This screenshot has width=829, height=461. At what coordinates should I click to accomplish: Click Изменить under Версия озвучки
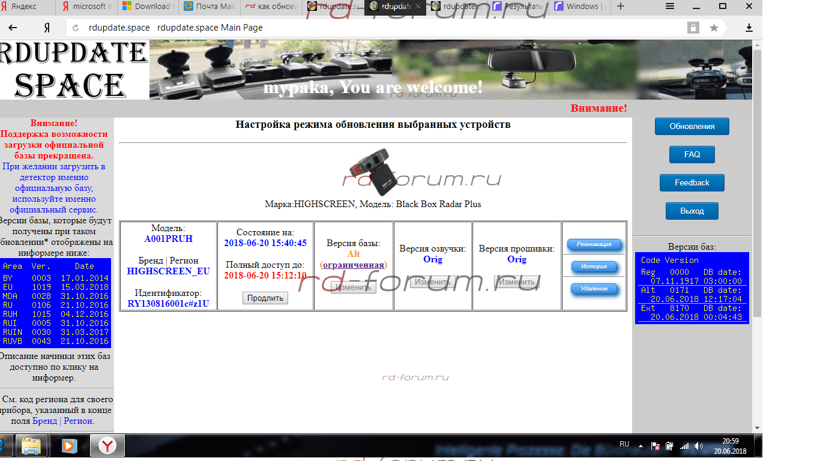[x=433, y=282]
